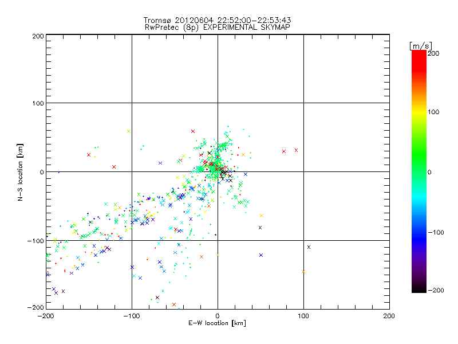Viewport: 458px width, 344px height.
Task: Select the green zero-velocity zone on the colorbar
Action: pos(418,171)
